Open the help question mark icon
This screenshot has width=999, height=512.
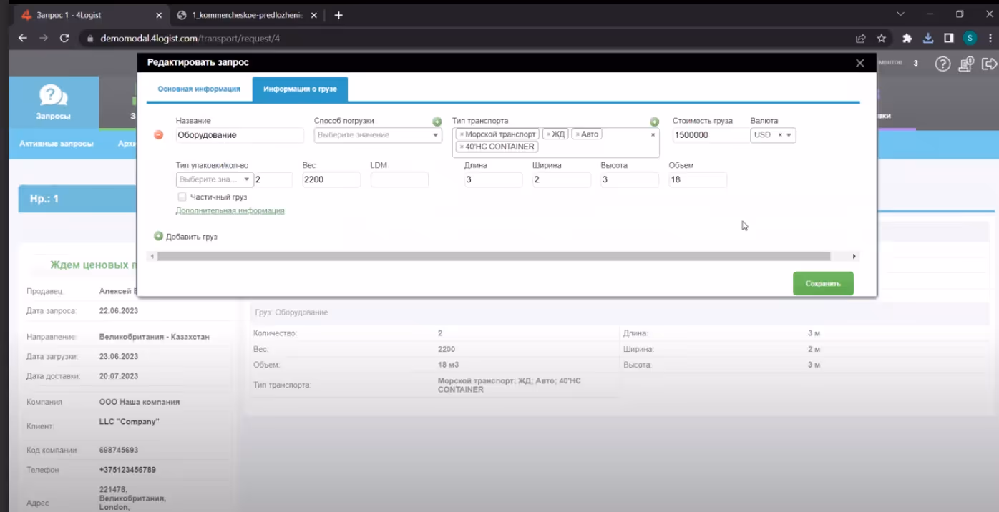[943, 64]
